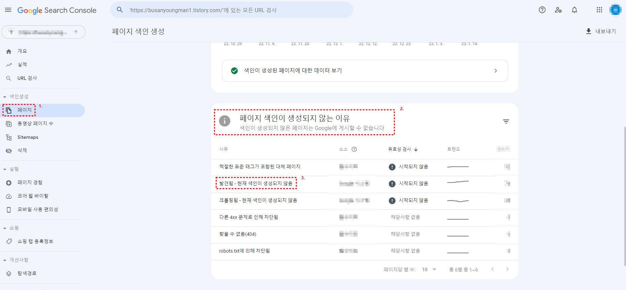Click the 사유 column header
Image resolution: width=626 pixels, height=290 pixels.
224,149
